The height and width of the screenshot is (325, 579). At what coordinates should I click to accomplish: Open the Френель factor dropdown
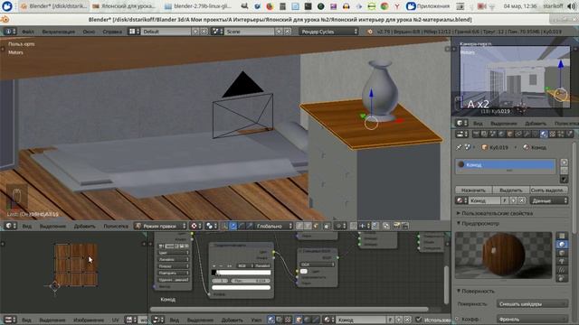click(533, 319)
